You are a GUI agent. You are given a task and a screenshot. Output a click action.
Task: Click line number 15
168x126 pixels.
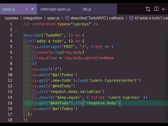(10, 103)
